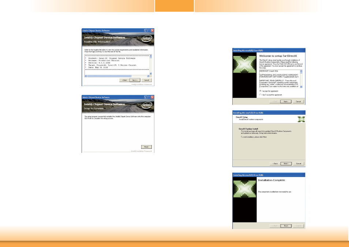Click Next in the Readme File Information dialog
The height and width of the screenshot is (247, 349).
135,80
